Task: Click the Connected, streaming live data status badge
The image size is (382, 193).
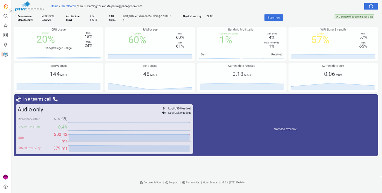Action: click(355, 17)
